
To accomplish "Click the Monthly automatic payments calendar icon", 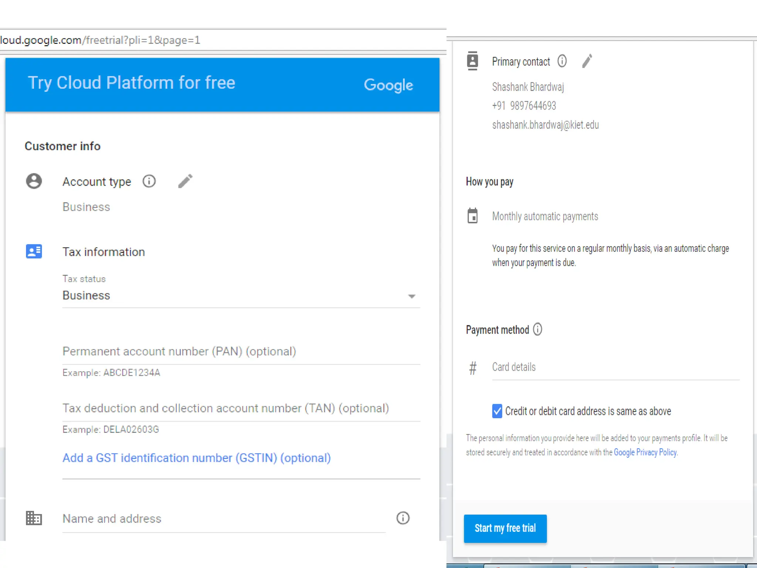I will tap(472, 216).
